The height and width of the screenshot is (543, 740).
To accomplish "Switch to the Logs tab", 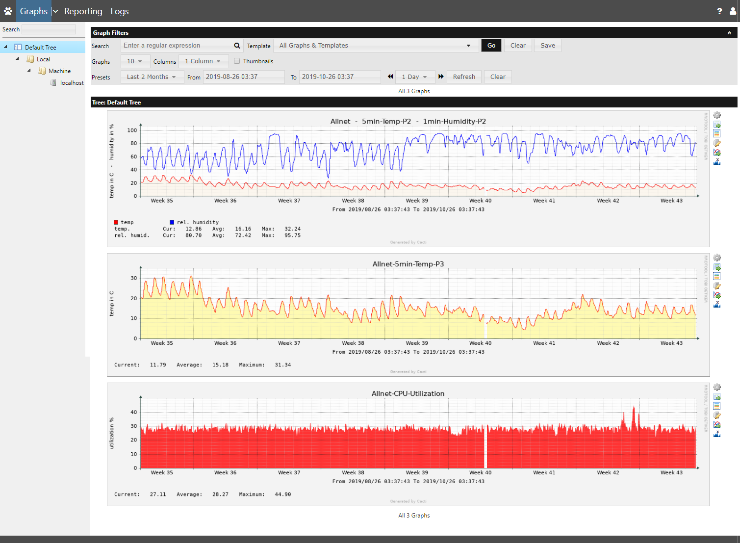I will tap(120, 11).
